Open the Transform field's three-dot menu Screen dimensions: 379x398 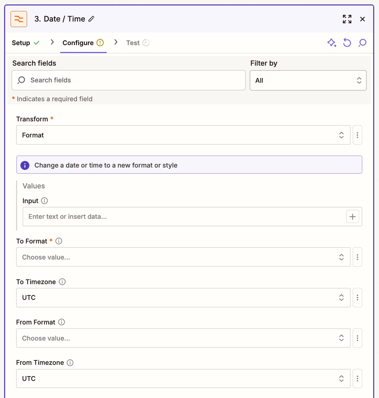(357, 135)
